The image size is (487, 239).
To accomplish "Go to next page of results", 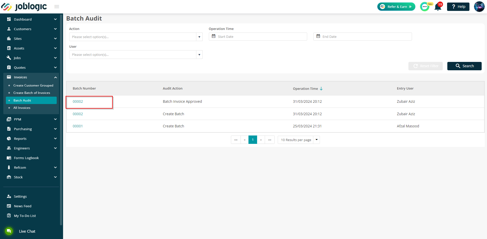I will point(261,140).
